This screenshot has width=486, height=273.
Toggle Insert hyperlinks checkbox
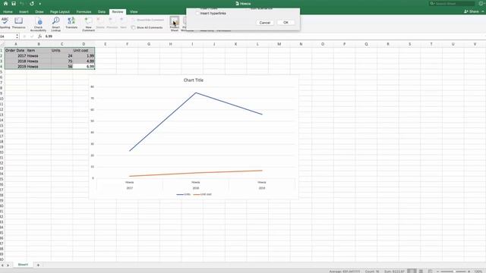(x=197, y=14)
